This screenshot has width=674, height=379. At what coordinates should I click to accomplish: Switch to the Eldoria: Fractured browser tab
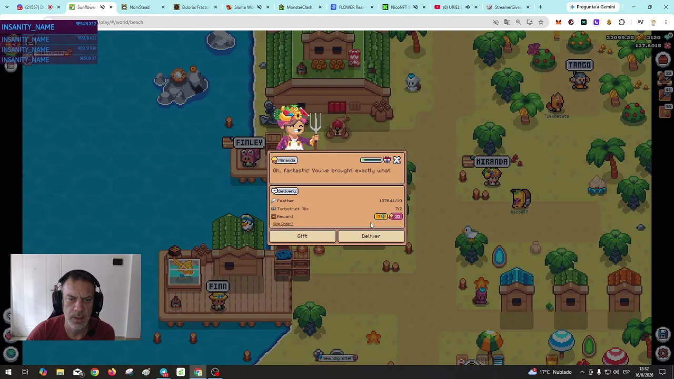coord(195,7)
